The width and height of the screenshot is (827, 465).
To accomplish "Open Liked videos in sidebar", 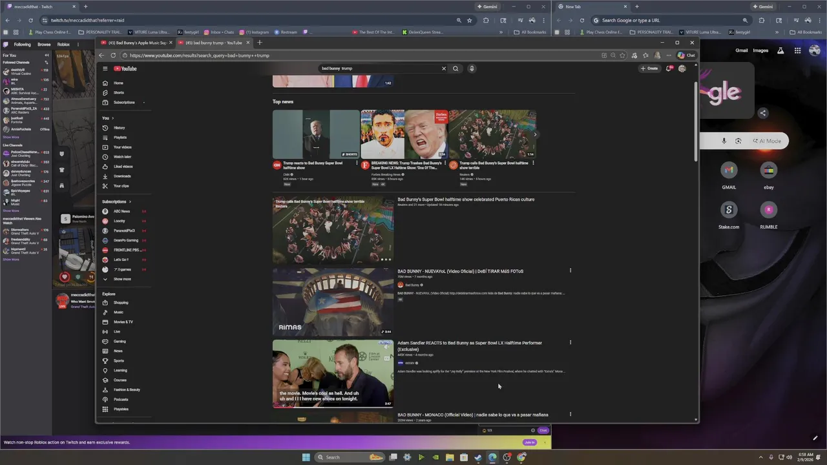I will click(x=123, y=167).
